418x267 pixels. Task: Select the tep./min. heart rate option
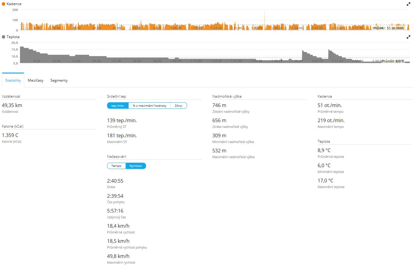click(x=118, y=106)
